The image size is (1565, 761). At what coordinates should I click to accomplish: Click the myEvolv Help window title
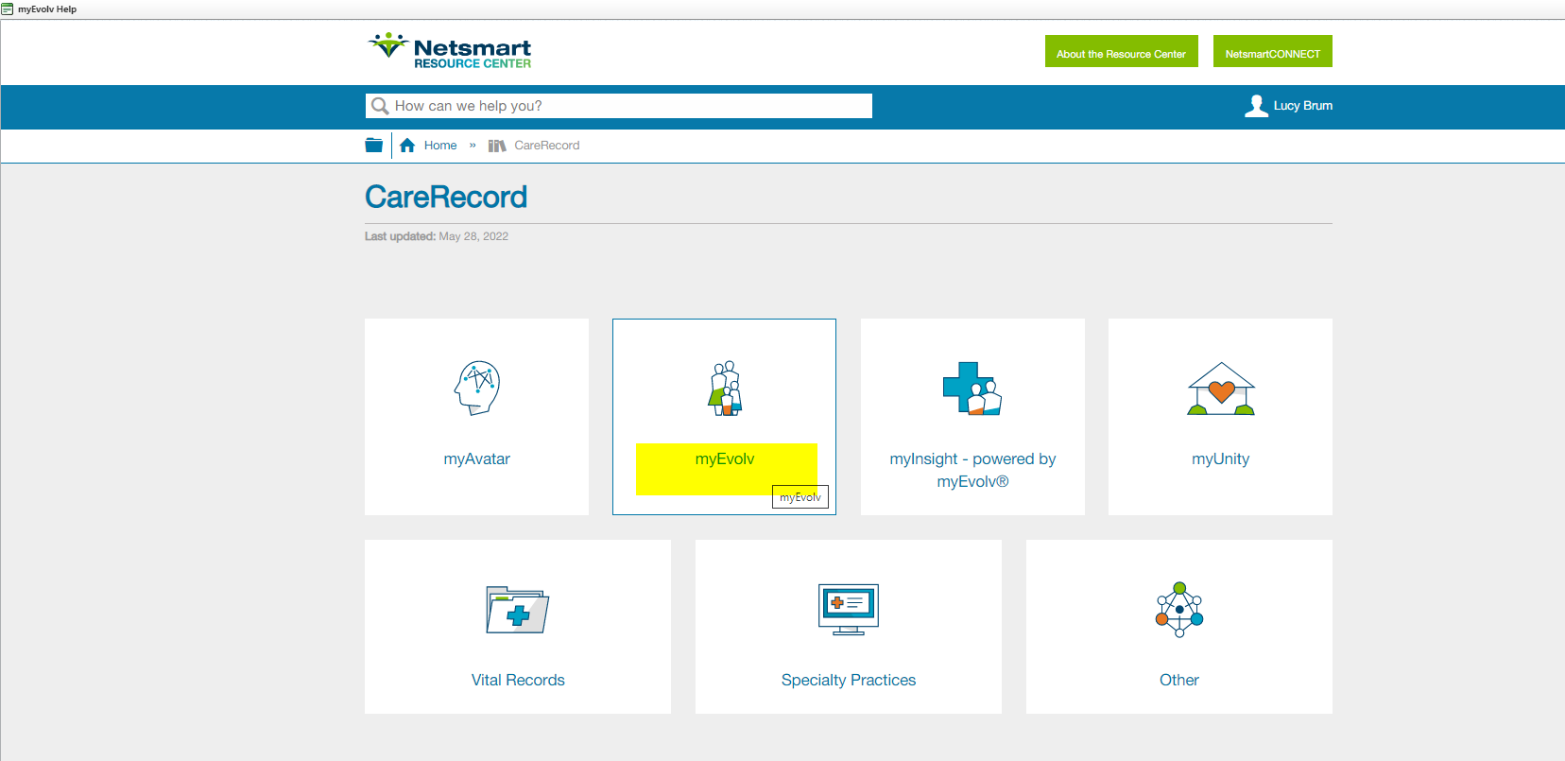tap(47, 9)
